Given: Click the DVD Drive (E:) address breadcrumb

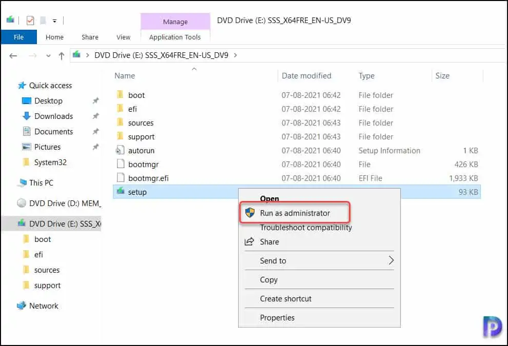Looking at the screenshot, I should pos(161,55).
